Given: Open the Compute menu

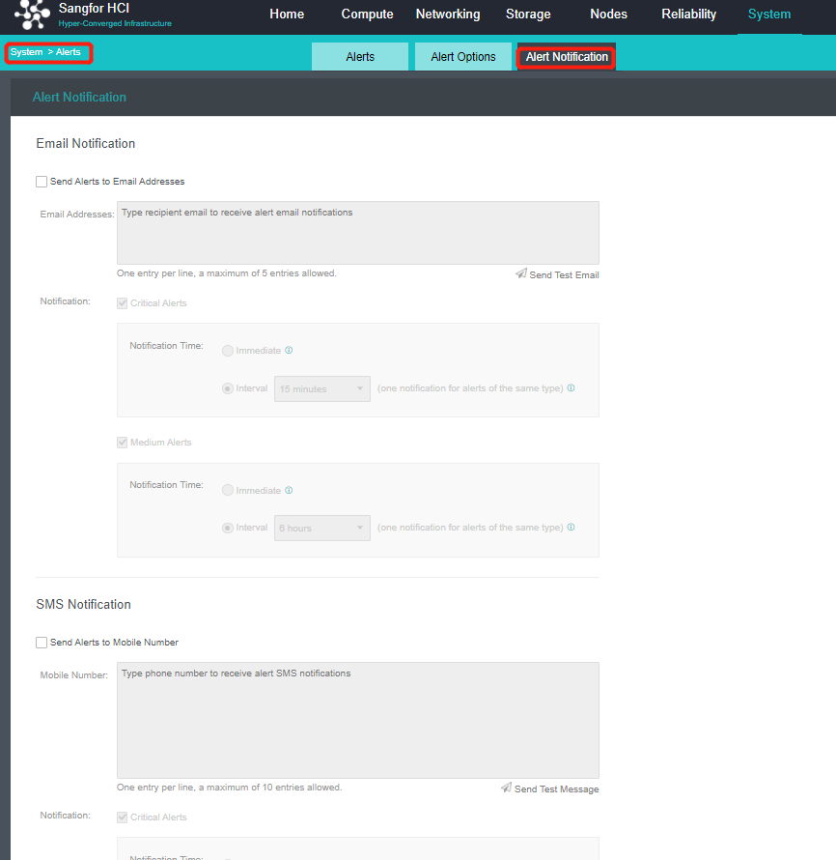Looking at the screenshot, I should point(367,14).
